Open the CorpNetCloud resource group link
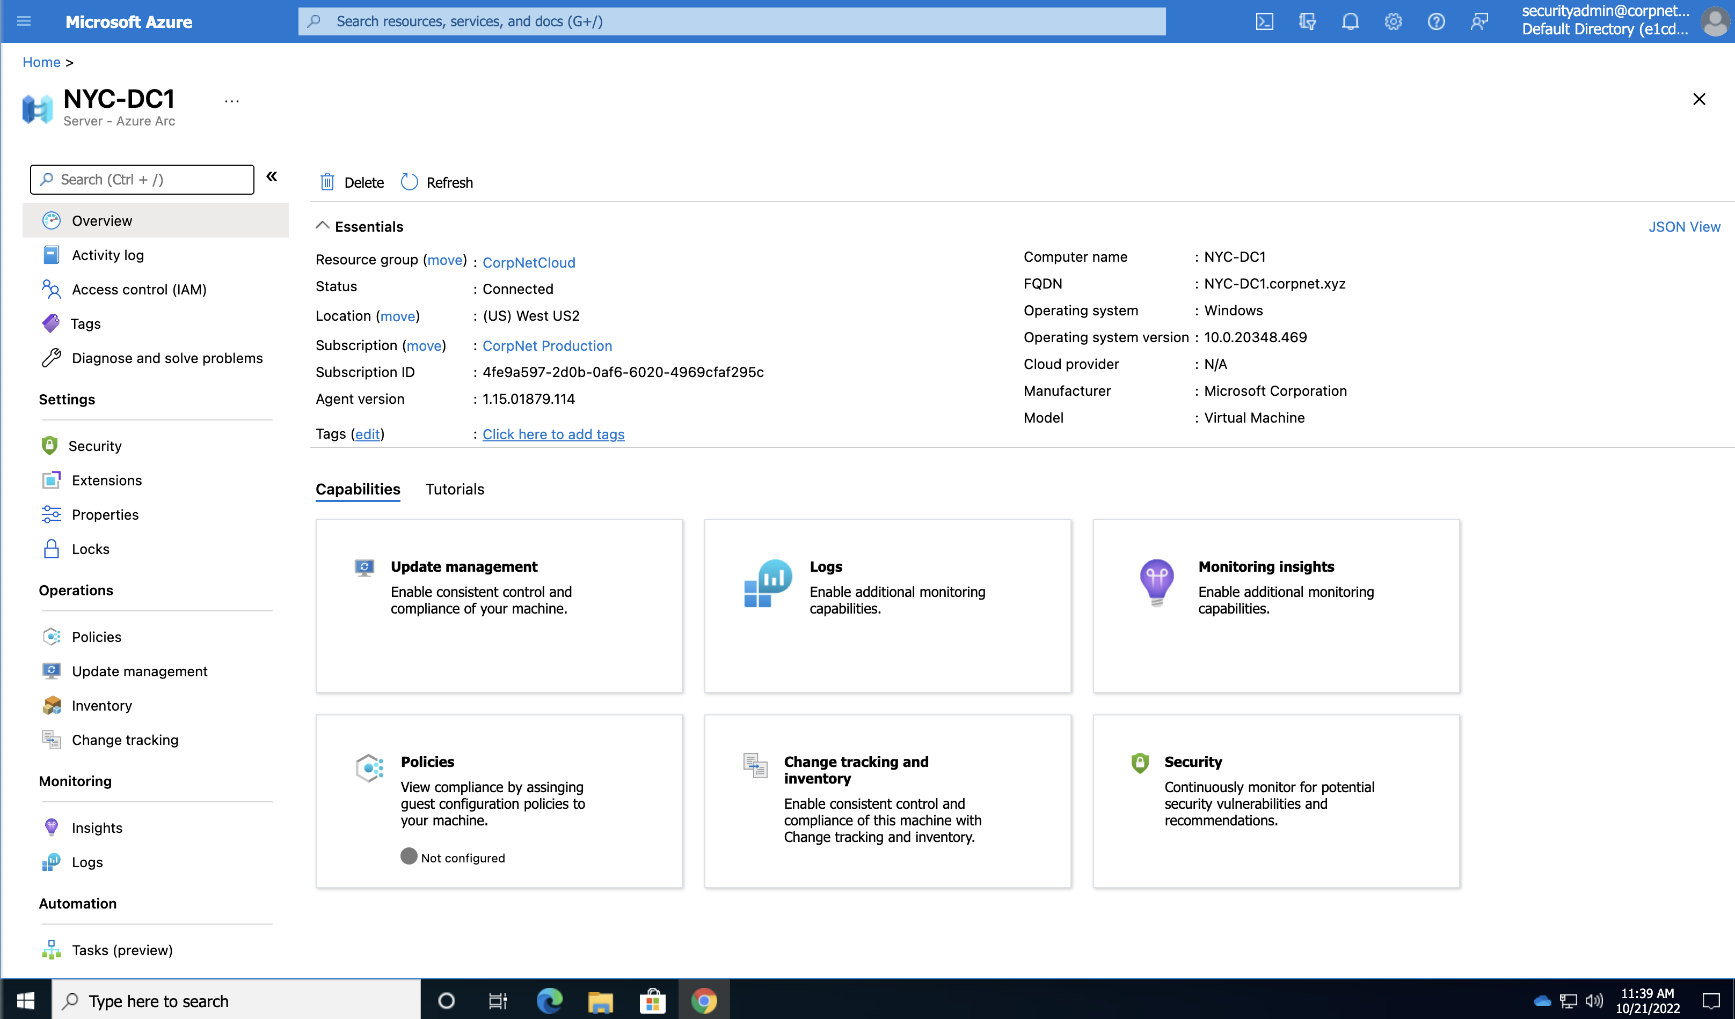The image size is (1735, 1019). [529, 262]
